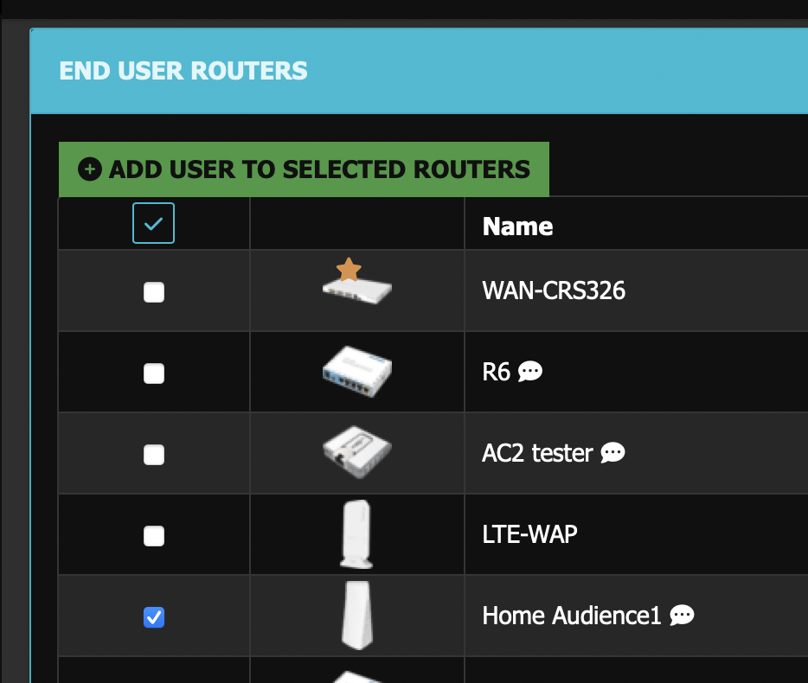Screen dimensions: 808x683
Task: Click the End User Routers panel title
Action: point(183,70)
